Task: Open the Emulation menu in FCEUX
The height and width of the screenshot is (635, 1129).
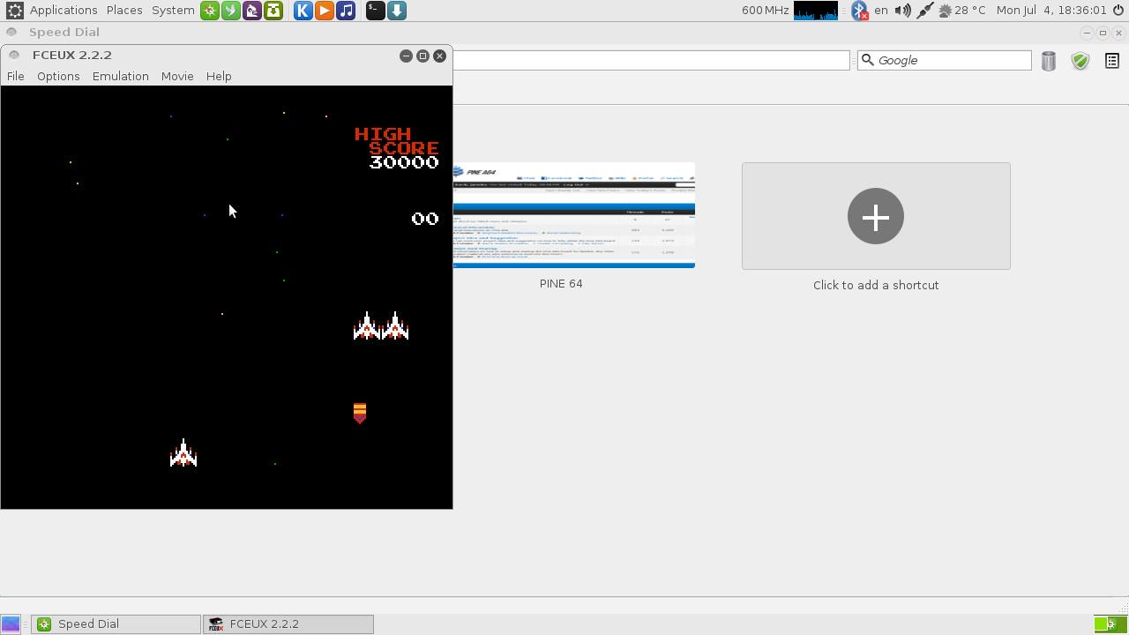Action: click(x=120, y=77)
